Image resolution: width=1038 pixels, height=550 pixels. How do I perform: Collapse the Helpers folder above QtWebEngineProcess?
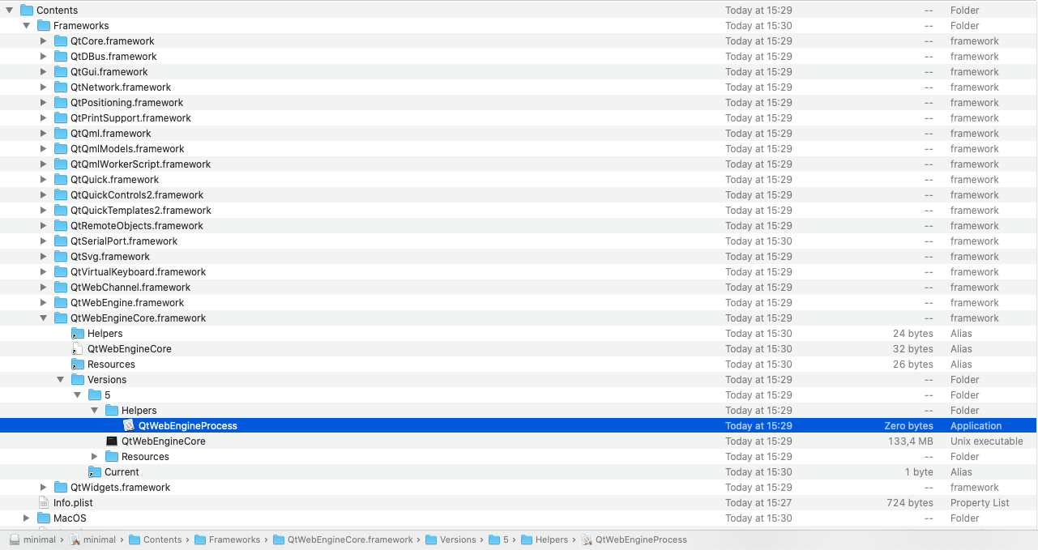click(94, 411)
